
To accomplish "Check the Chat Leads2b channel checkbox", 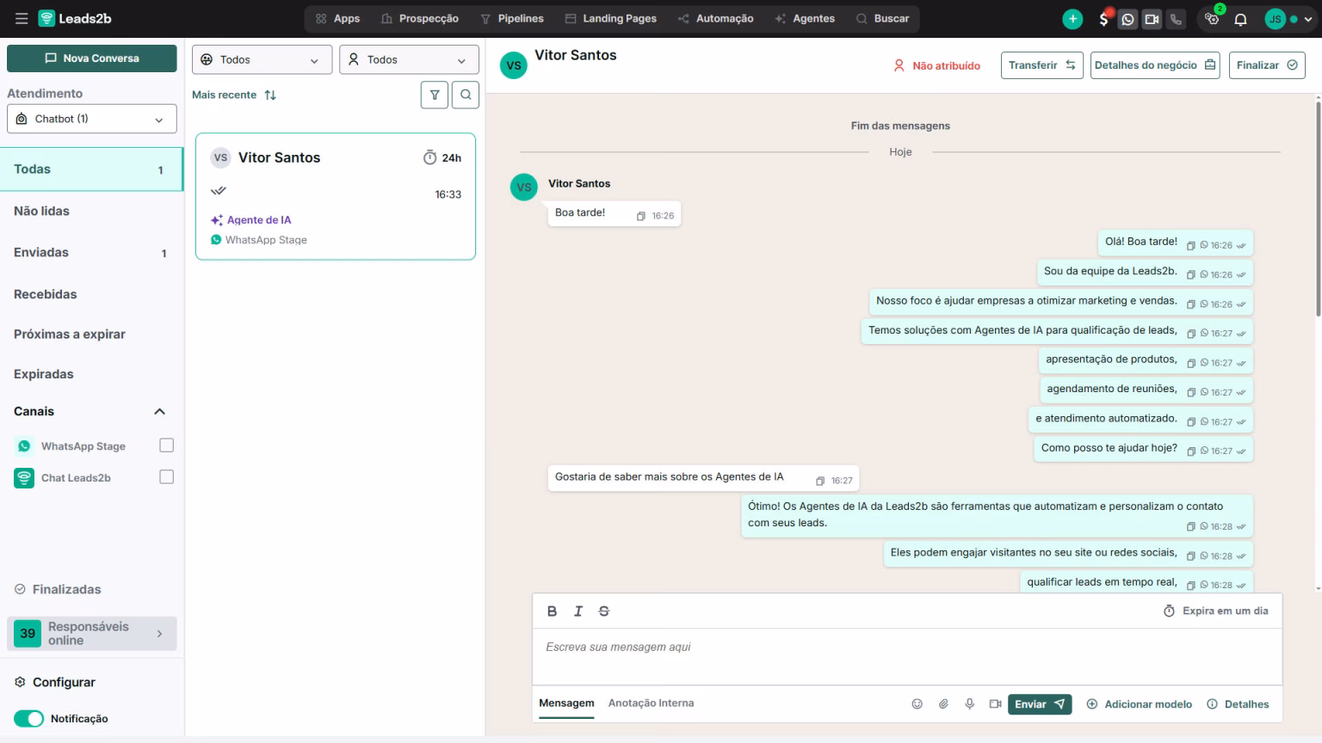I will [167, 477].
